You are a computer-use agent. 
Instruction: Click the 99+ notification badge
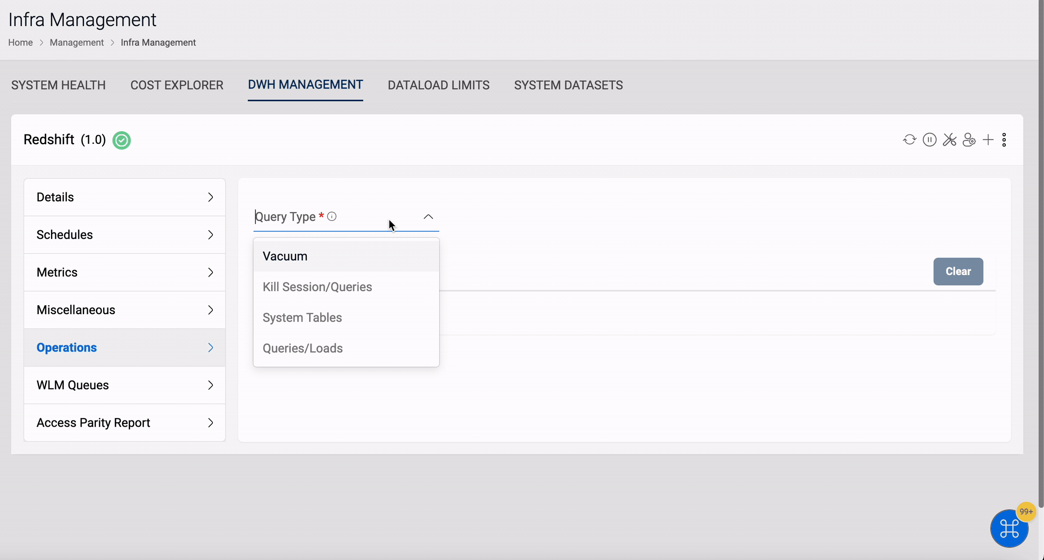1026,511
